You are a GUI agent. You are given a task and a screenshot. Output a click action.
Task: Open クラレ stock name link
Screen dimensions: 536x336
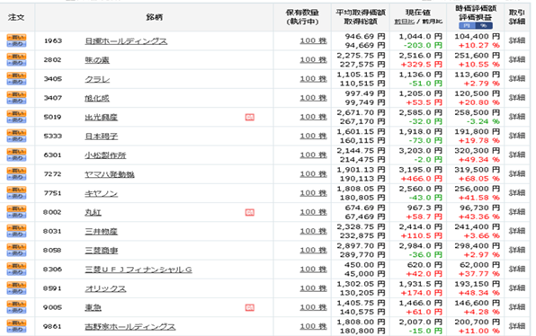coord(97,79)
